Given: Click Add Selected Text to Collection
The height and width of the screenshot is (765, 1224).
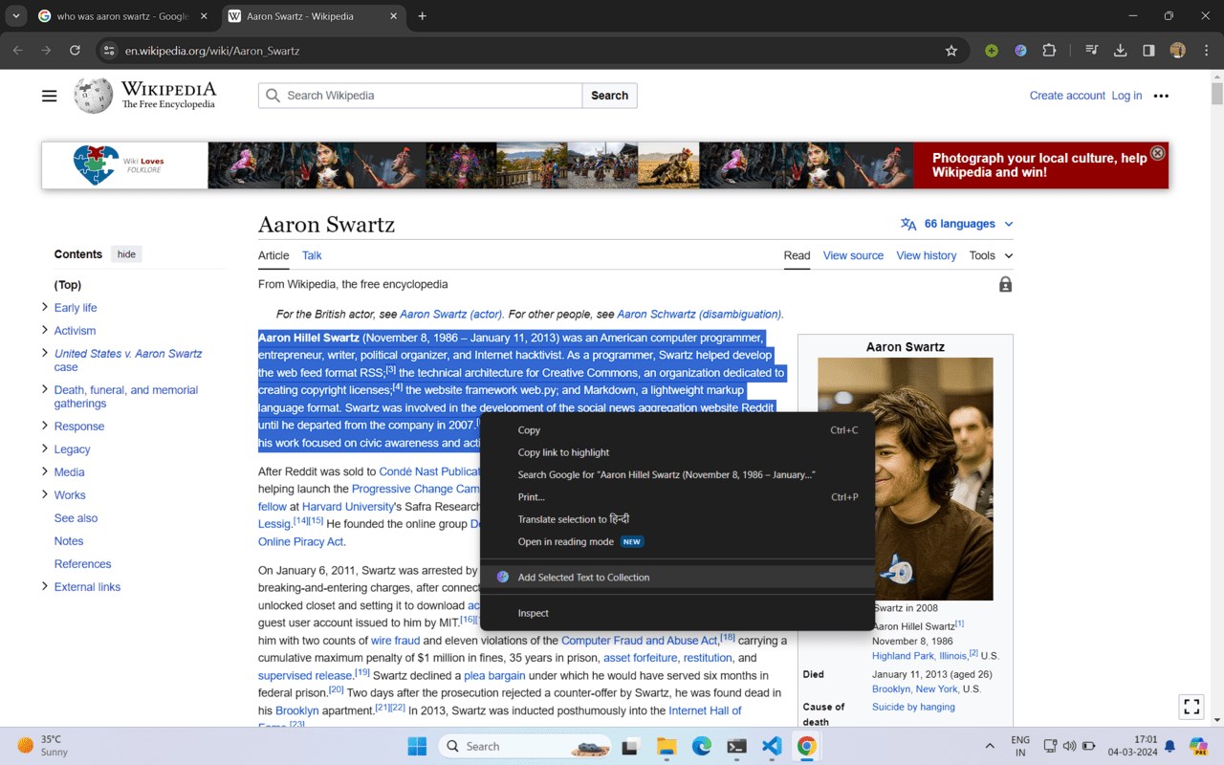Looking at the screenshot, I should click(677, 578).
